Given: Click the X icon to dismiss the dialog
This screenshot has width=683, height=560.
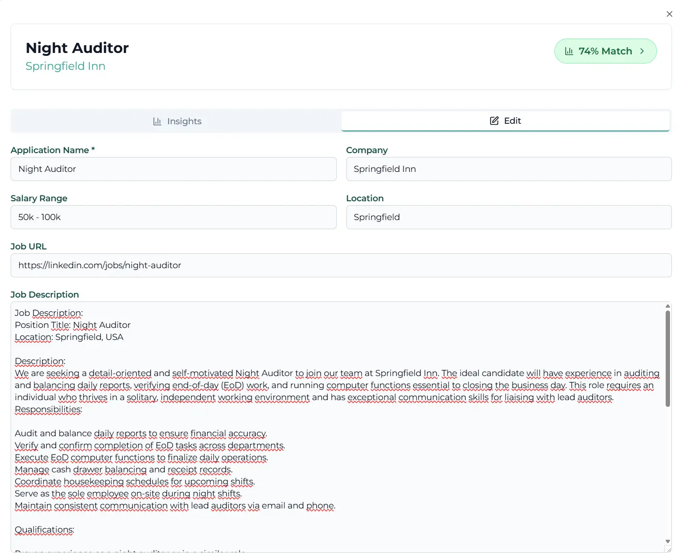Looking at the screenshot, I should point(669,14).
